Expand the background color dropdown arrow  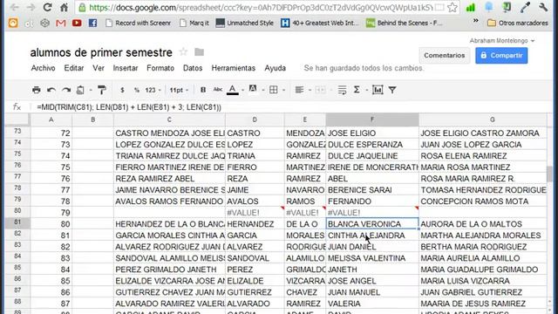[x=263, y=90]
